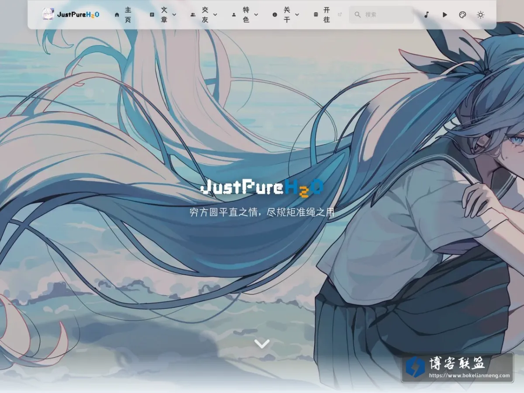Click the train icon beside 开往
524x393 pixels.
pyautogui.click(x=316, y=14)
